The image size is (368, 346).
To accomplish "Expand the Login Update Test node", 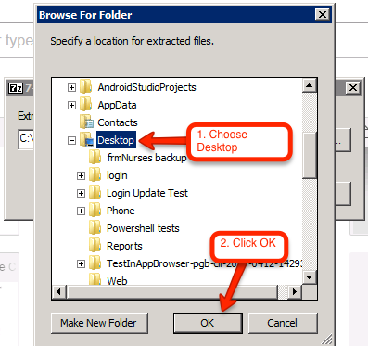I will click(x=81, y=193).
